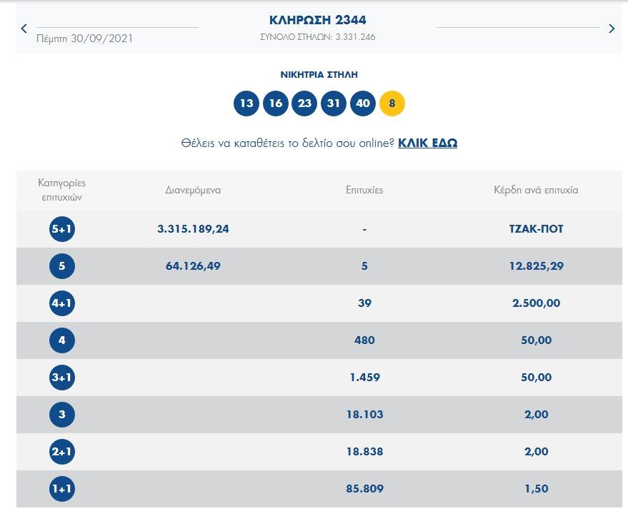628x521 pixels.
Task: Click the 5+1 category badge
Action: [x=61, y=229]
